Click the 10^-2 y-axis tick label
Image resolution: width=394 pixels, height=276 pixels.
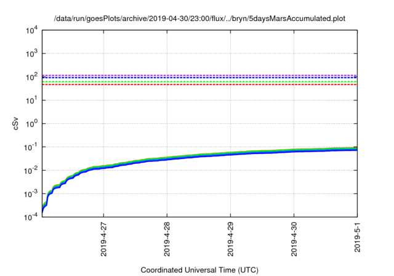[30, 171]
